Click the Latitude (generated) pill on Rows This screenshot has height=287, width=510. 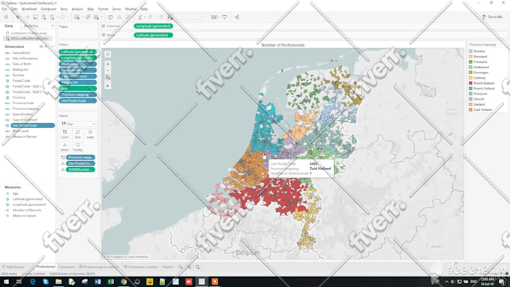tap(153, 34)
